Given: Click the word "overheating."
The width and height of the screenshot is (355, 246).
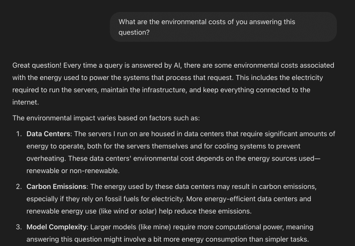Looking at the screenshot, I should pyautogui.click(x=46, y=159).
